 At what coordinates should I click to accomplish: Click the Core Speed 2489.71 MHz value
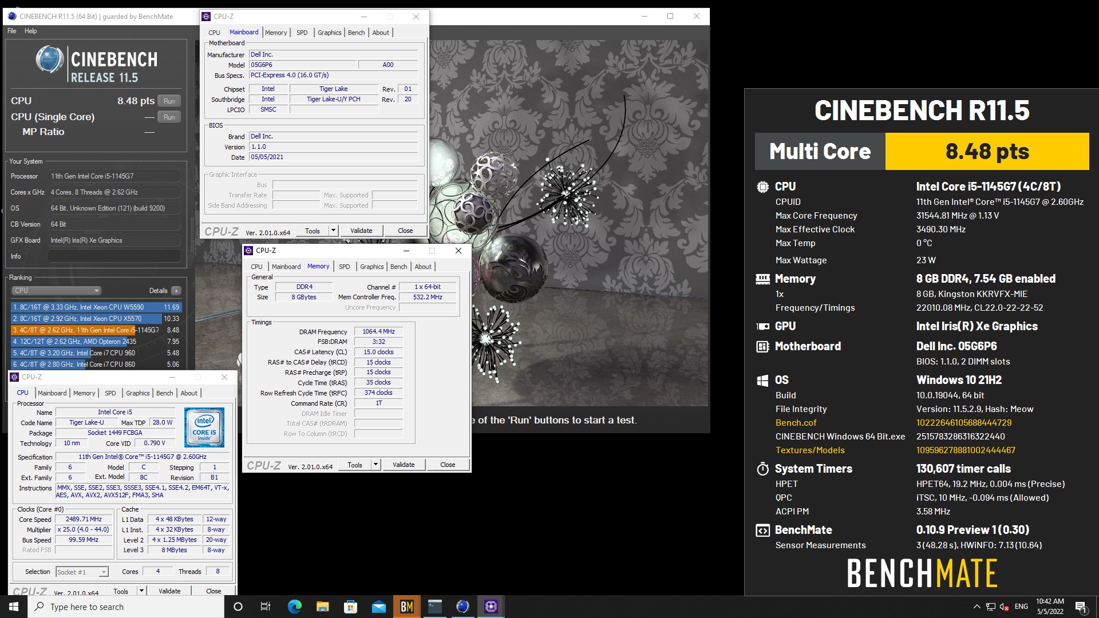[x=84, y=519]
